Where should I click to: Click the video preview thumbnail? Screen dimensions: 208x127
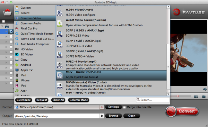(189, 53)
